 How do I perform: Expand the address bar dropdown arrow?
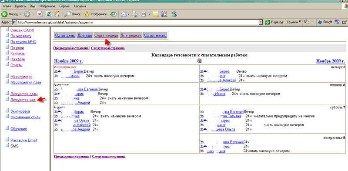tap(261, 22)
